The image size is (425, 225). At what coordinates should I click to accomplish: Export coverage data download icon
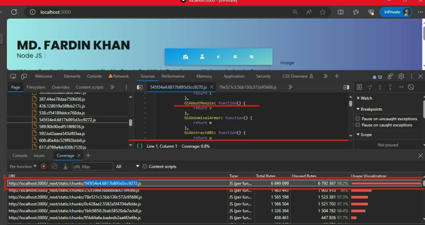coord(65,166)
